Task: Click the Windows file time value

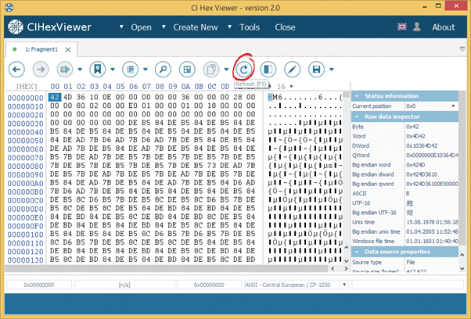Action: pyautogui.click(x=432, y=241)
